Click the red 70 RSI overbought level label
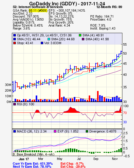 (125, 113)
